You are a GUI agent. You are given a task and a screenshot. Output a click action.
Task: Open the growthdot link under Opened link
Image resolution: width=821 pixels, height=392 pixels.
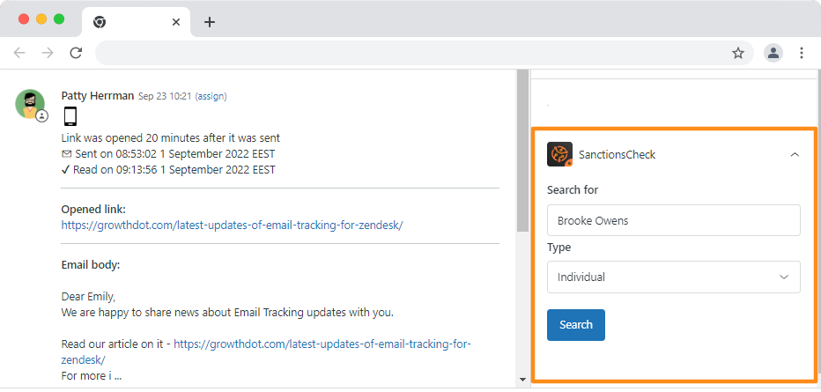232,226
